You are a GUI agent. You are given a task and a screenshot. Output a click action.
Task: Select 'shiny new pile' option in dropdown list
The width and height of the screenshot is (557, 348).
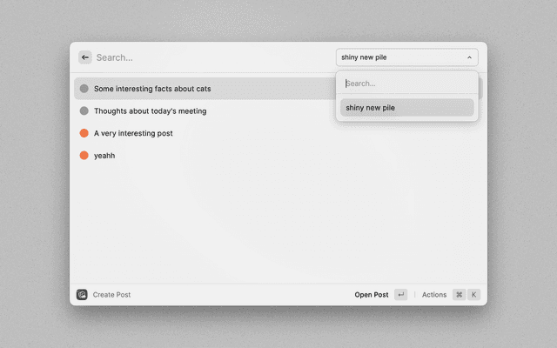[x=406, y=108]
